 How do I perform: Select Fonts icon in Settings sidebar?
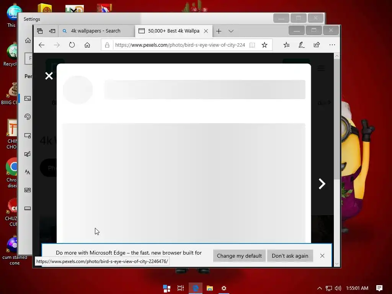(28, 172)
